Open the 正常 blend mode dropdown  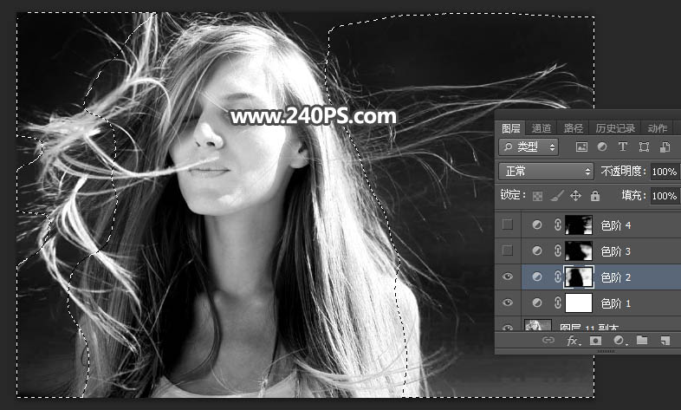click(x=546, y=171)
